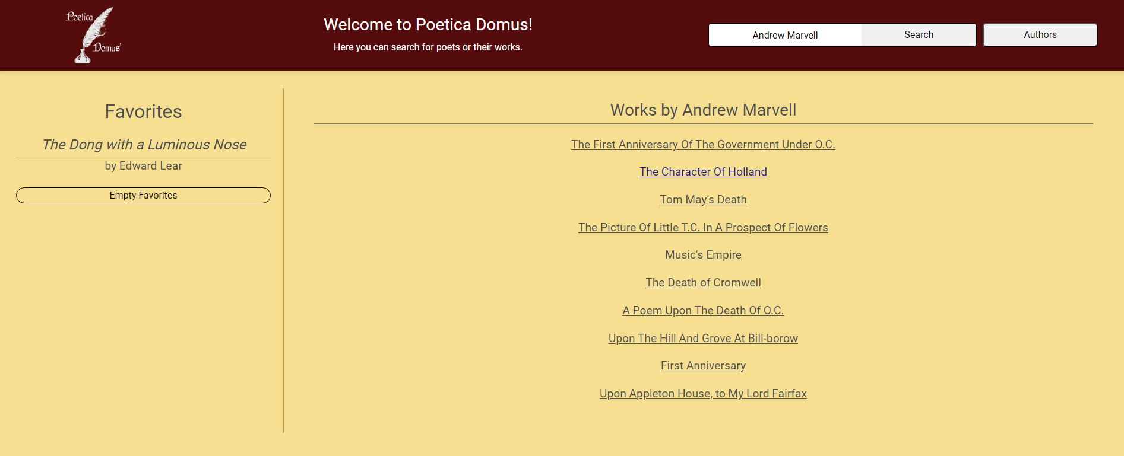The height and width of the screenshot is (456, 1124).
Task: Open Upon The Hill And Grove At Bill-borow
Action: [703, 338]
